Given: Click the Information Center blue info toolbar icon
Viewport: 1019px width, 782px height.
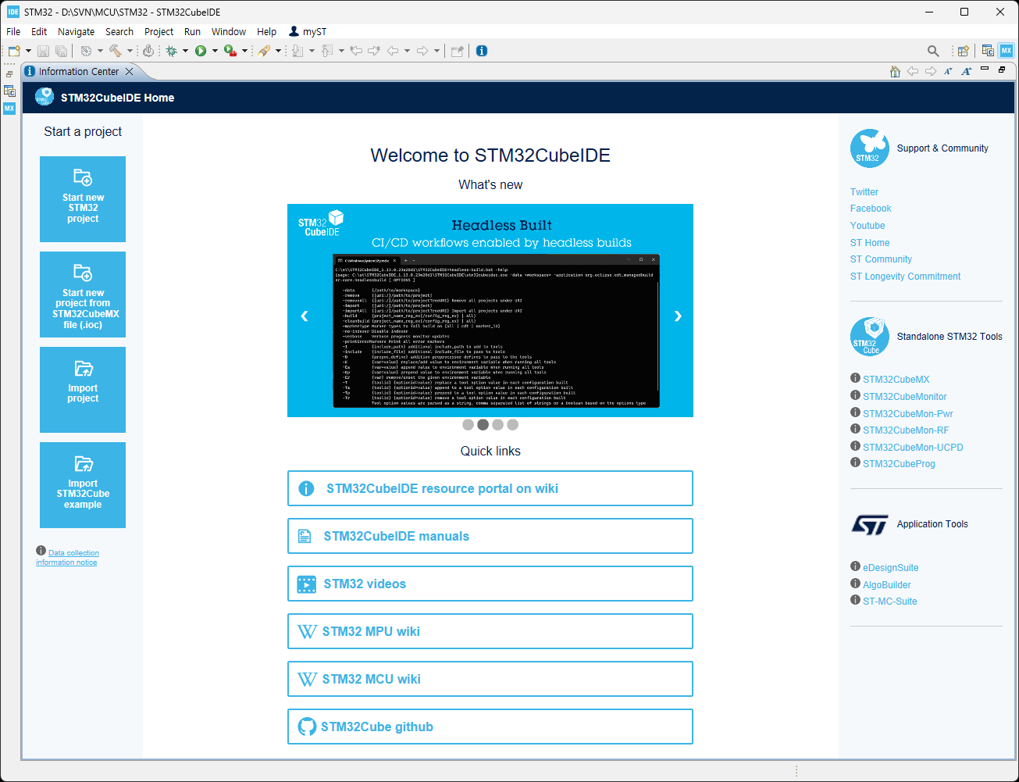Looking at the screenshot, I should coord(482,51).
